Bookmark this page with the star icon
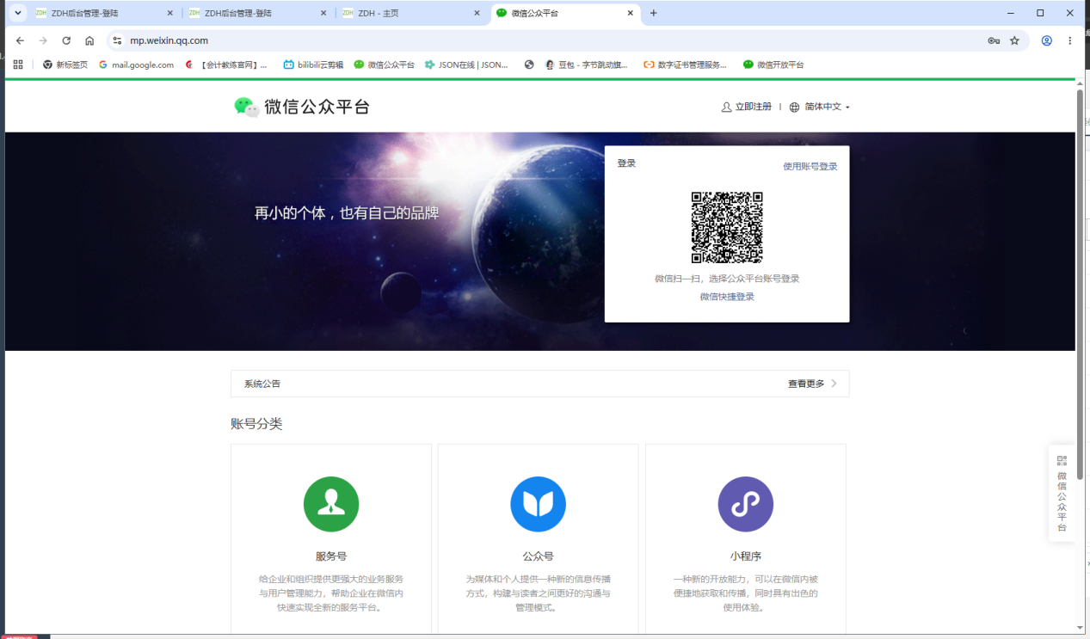Image resolution: width=1090 pixels, height=639 pixels. tap(1014, 40)
